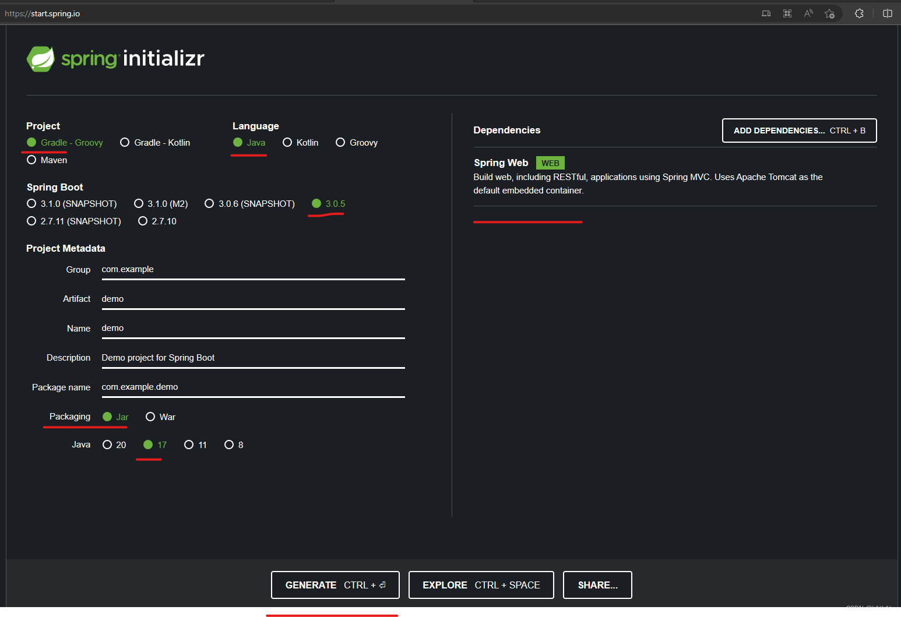The height and width of the screenshot is (617, 901).
Task: Select Java as the language
Action: point(249,143)
